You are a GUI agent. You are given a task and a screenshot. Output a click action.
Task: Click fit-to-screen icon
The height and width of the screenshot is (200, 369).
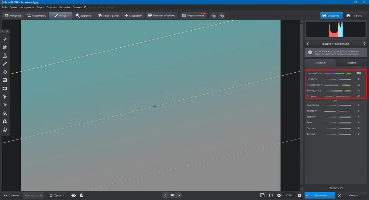[262, 195]
